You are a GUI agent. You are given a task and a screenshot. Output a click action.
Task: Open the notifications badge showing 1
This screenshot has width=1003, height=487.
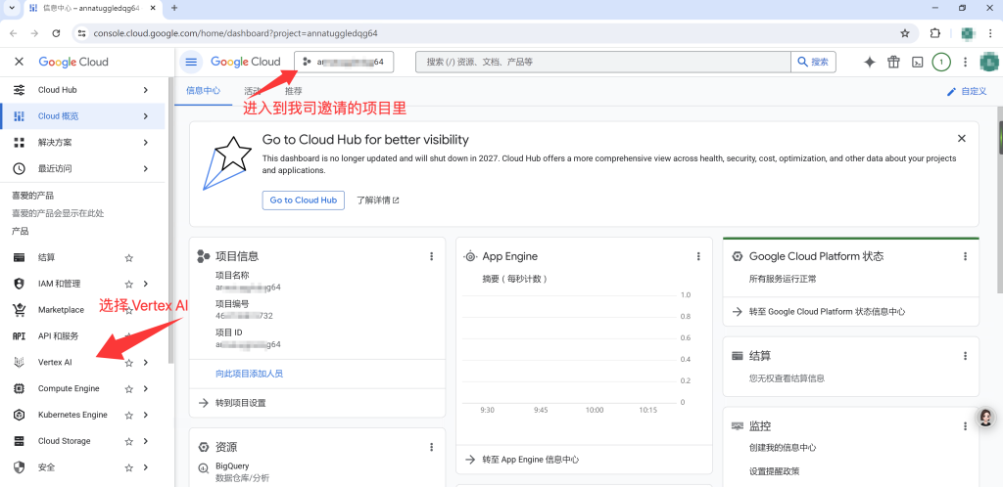click(941, 62)
